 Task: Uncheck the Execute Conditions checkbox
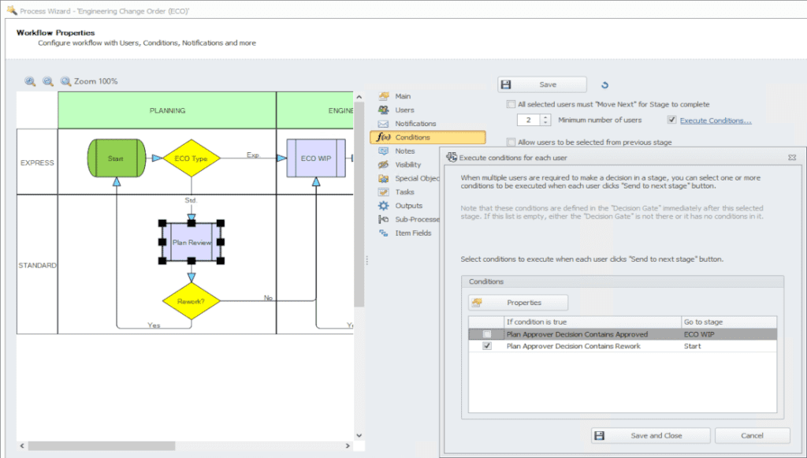671,120
